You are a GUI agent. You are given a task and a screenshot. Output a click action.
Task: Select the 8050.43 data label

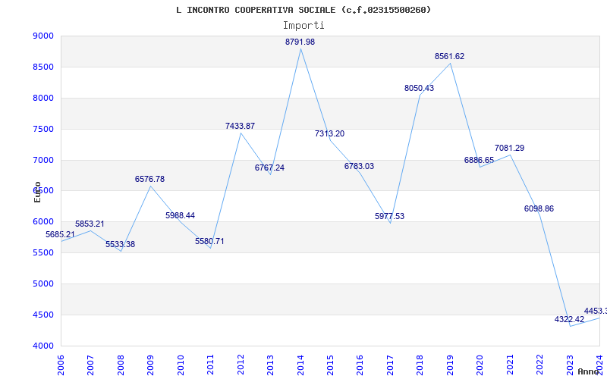click(420, 88)
